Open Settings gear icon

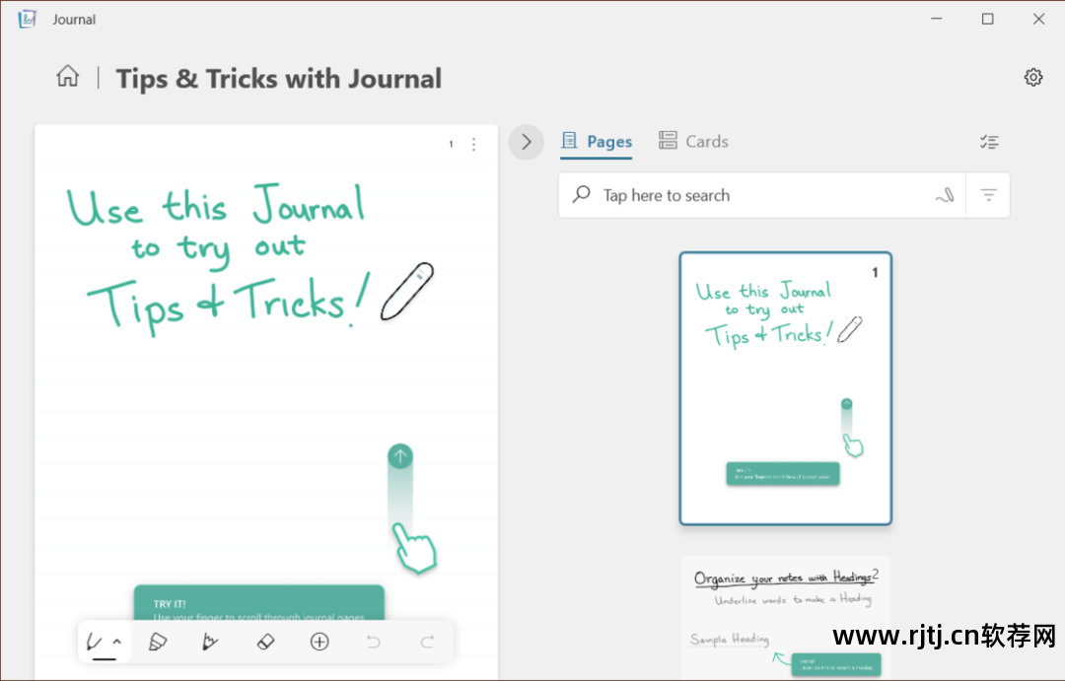point(1033,77)
